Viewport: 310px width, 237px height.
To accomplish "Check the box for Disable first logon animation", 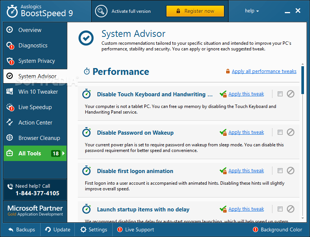I will (280, 171).
